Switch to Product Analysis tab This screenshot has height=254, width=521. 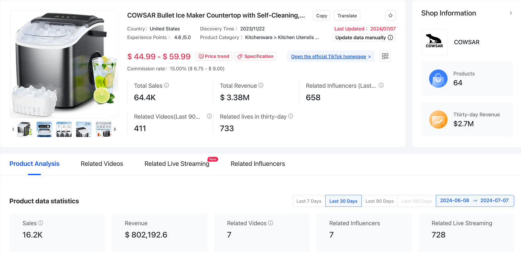34,164
